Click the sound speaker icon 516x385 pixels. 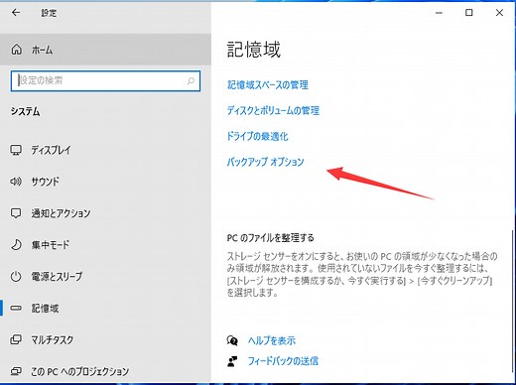point(16,182)
